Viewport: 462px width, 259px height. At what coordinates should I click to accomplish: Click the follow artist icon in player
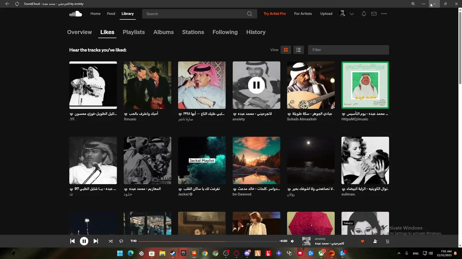coord(375,241)
